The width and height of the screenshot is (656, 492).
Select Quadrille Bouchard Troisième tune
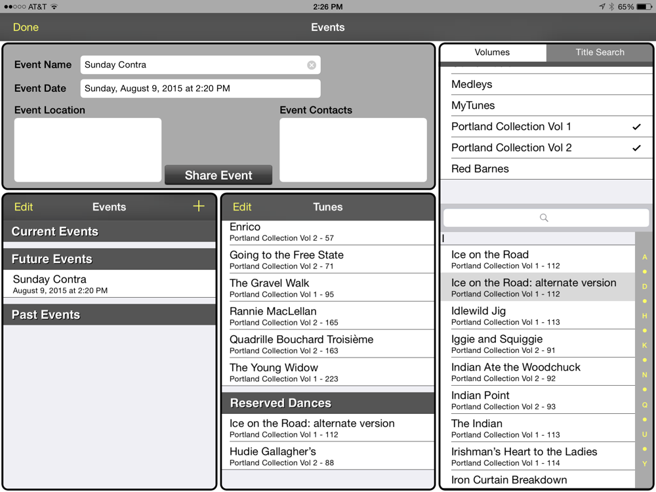click(x=328, y=344)
